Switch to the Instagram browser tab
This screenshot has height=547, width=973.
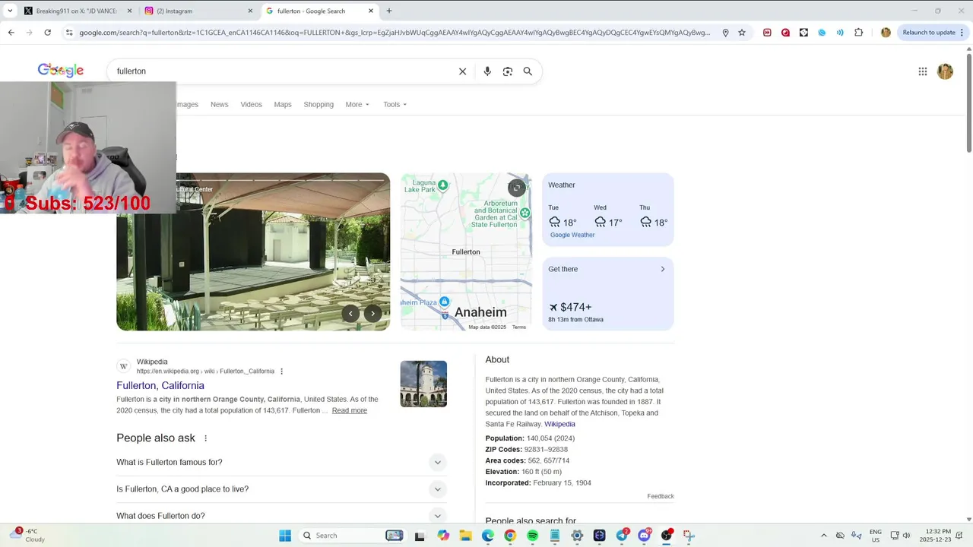pyautogui.click(x=198, y=11)
